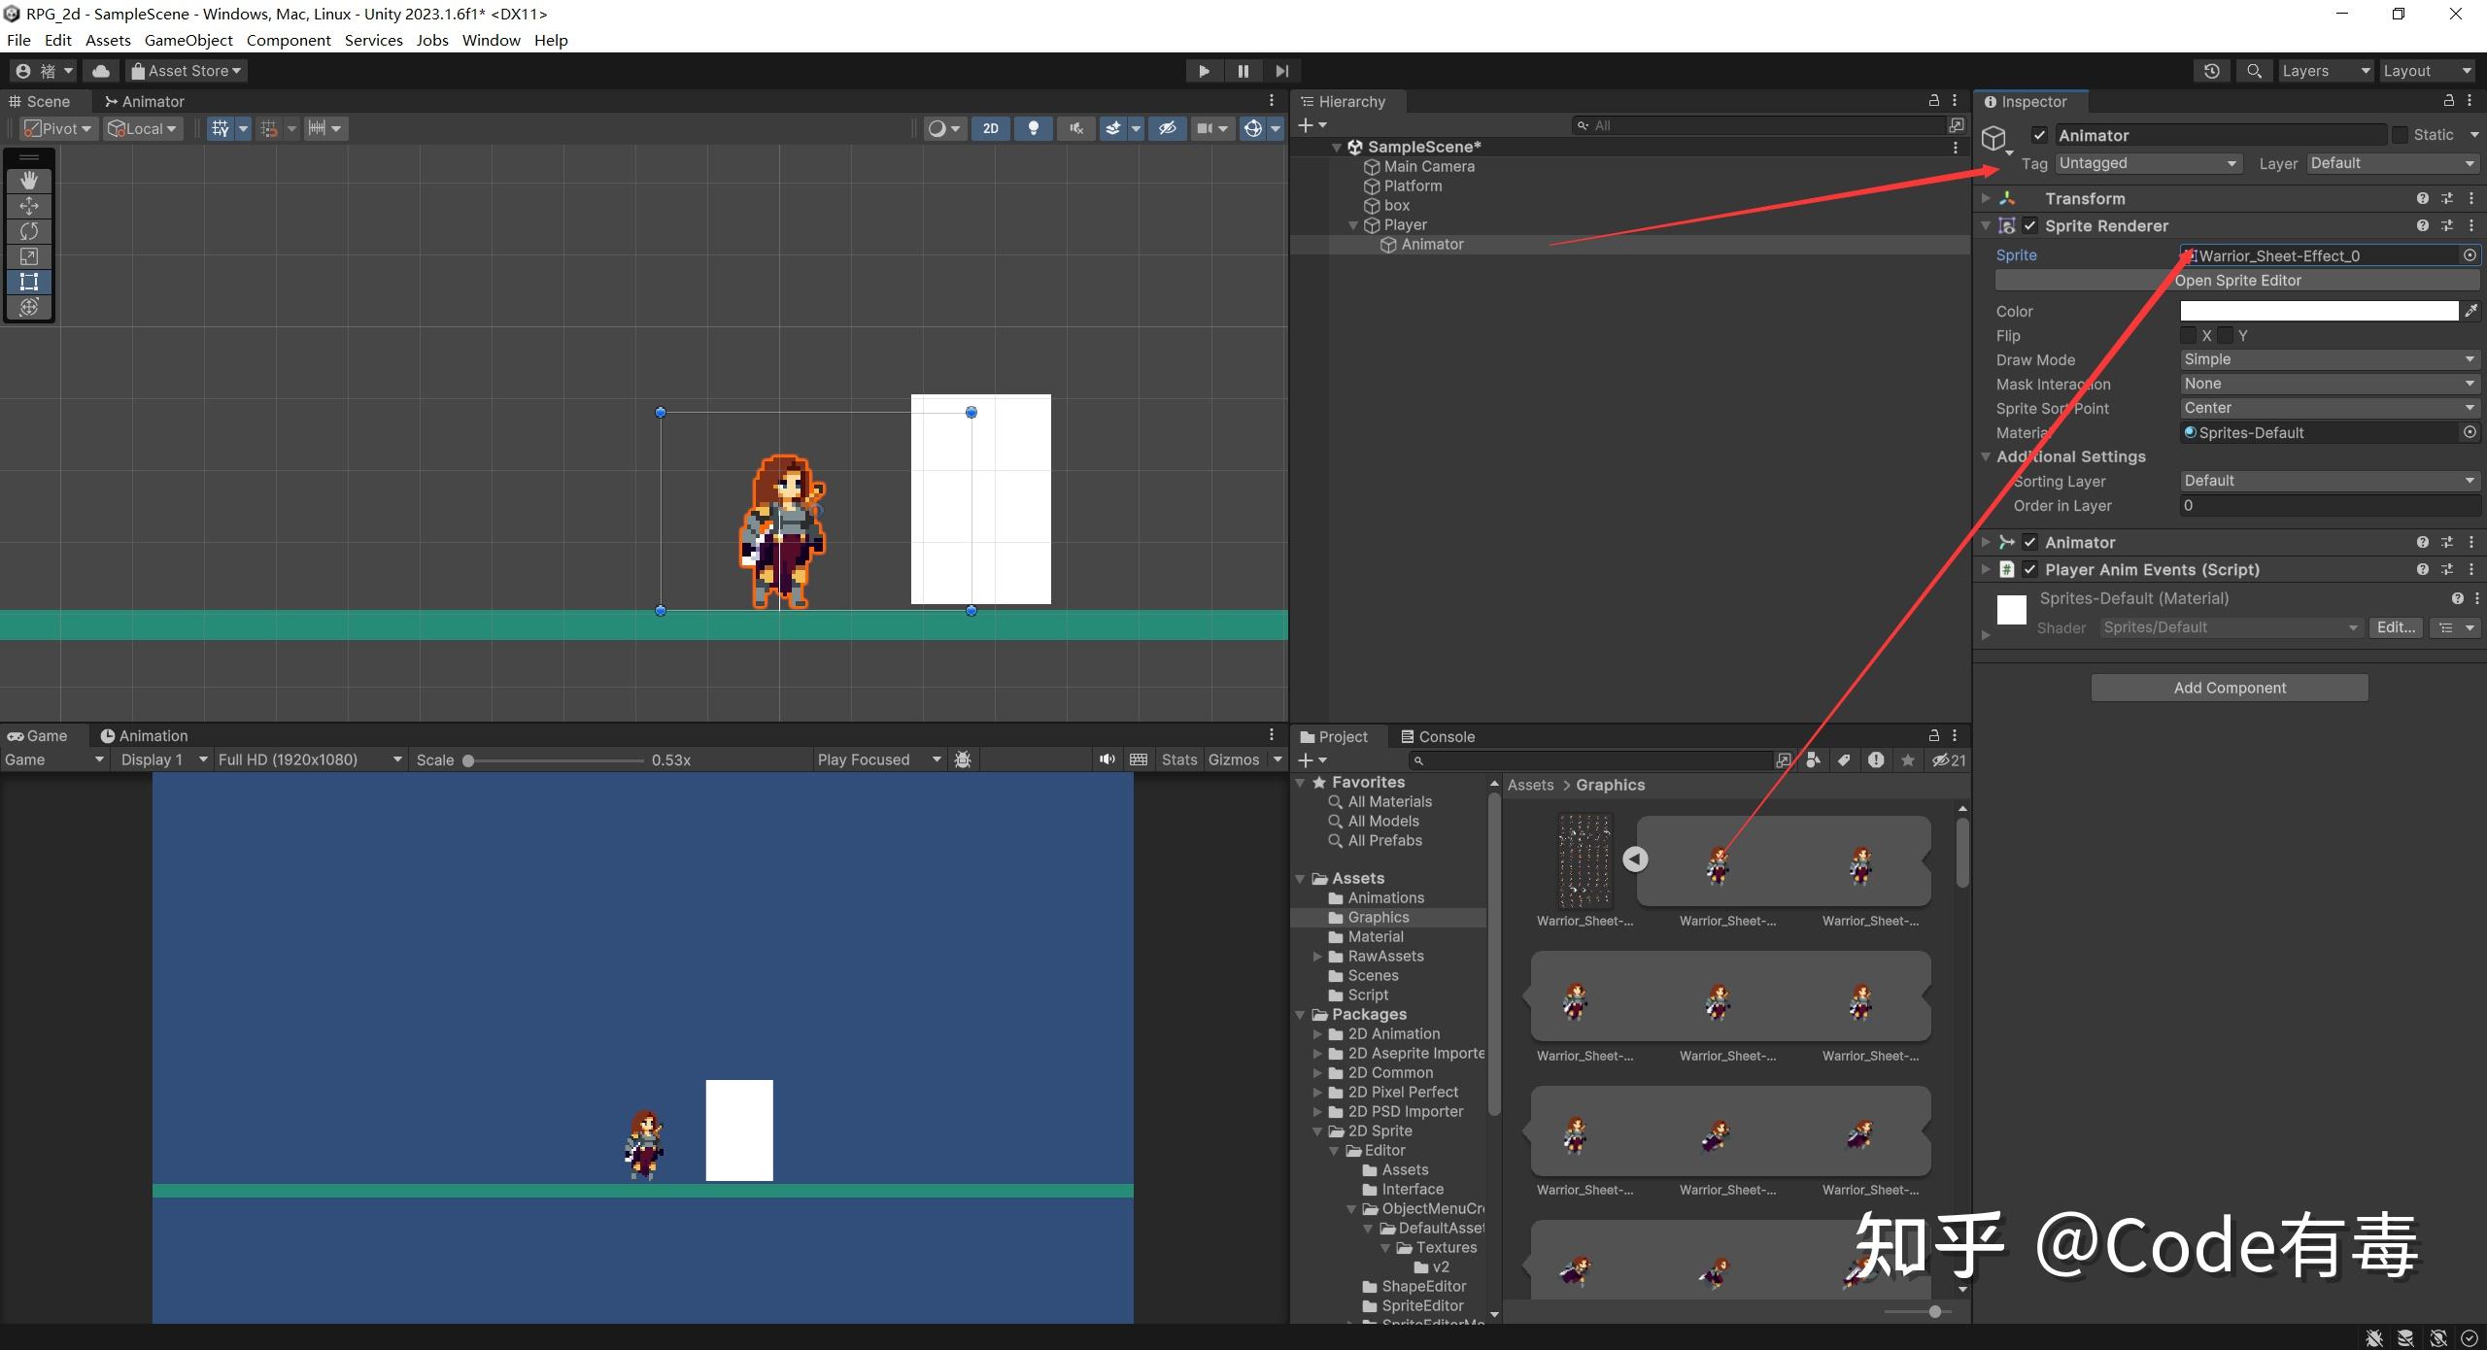This screenshot has height=1350, width=2487.
Task: Click Open Sprite Editor
Action: (x=2237, y=280)
